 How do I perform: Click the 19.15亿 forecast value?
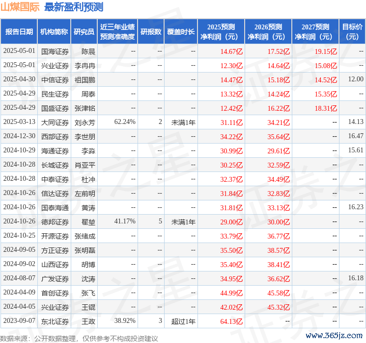[x=326, y=51]
